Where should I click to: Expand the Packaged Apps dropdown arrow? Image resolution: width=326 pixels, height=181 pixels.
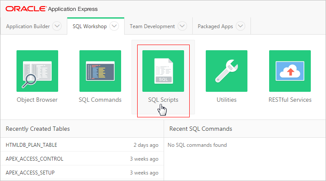pyautogui.click(x=240, y=26)
